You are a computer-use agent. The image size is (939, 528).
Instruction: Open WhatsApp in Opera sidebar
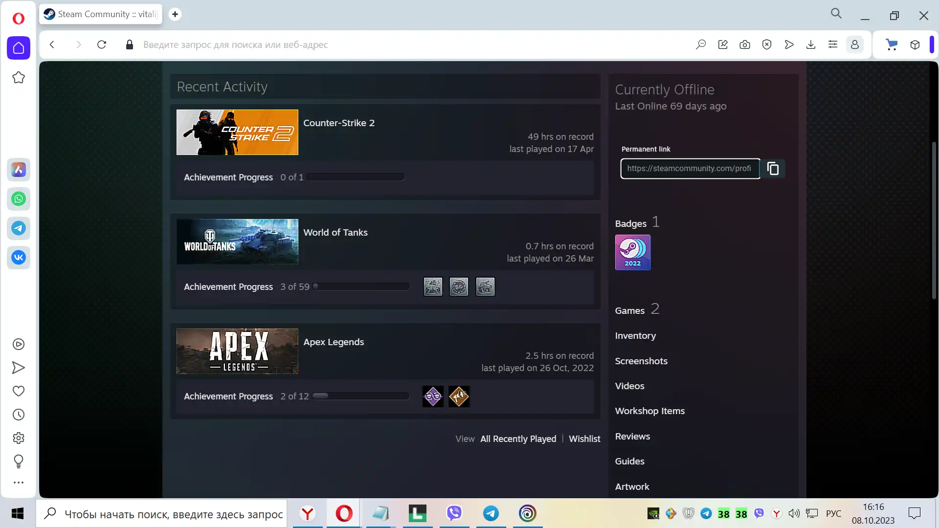click(x=19, y=199)
